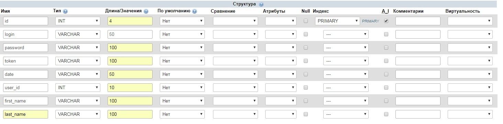Check Null checkbox for last_name row

click(306, 114)
